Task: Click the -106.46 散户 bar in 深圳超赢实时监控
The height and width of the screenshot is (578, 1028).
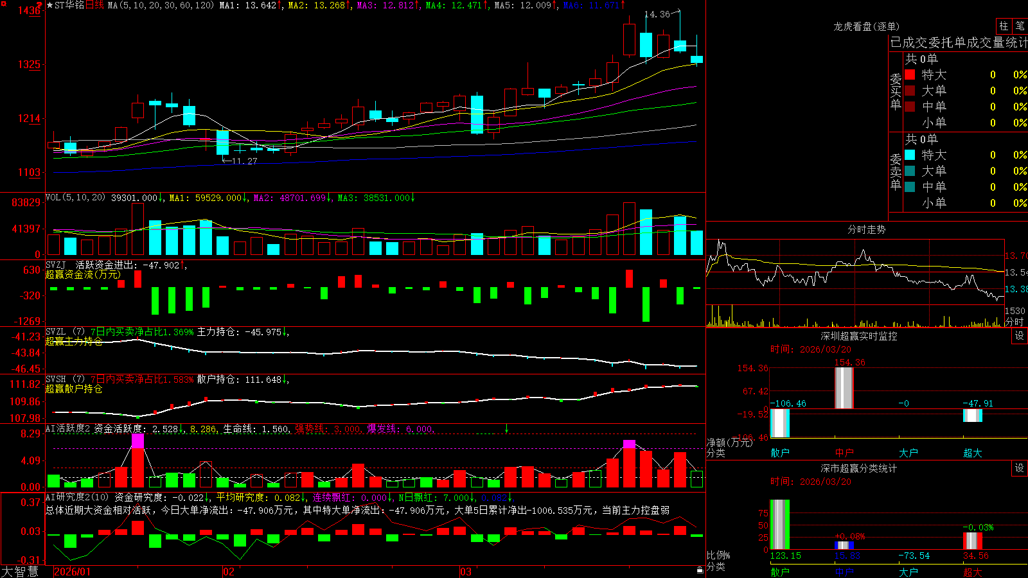Action: tap(780, 423)
